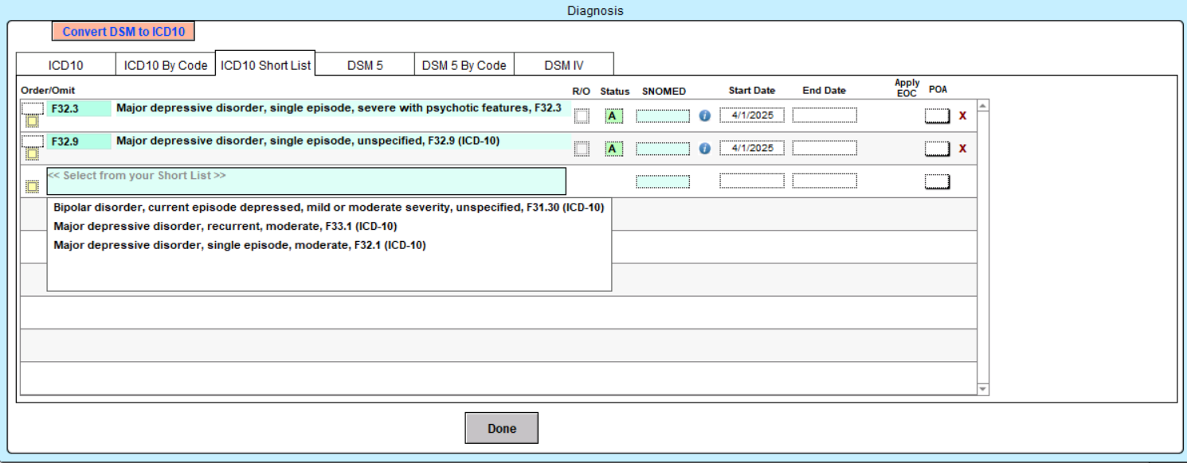Open the ICD10 By Code tab

coord(166,64)
